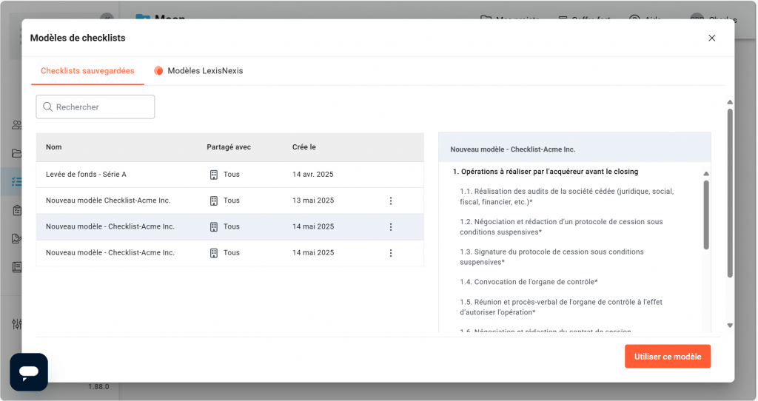The width and height of the screenshot is (758, 401).
Task: Close the Modèles de checklists dialog
Action: pos(712,38)
